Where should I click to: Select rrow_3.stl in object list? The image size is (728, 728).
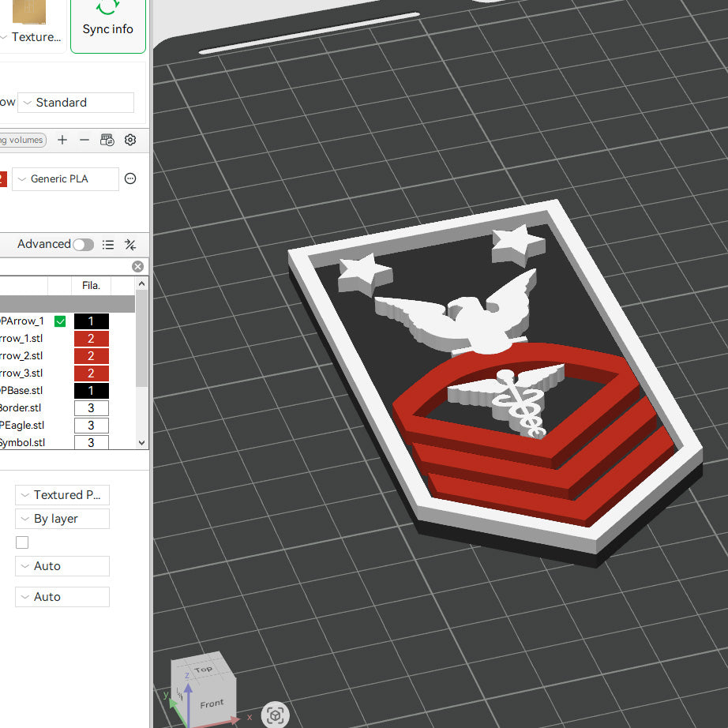pyautogui.click(x=21, y=373)
